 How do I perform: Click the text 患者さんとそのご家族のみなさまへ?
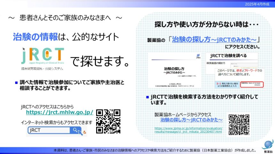(65, 18)
